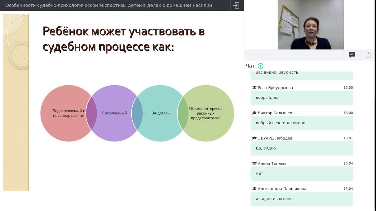
Task: Click Виктор Балышев participant name in chat
Action: pyautogui.click(x=275, y=113)
